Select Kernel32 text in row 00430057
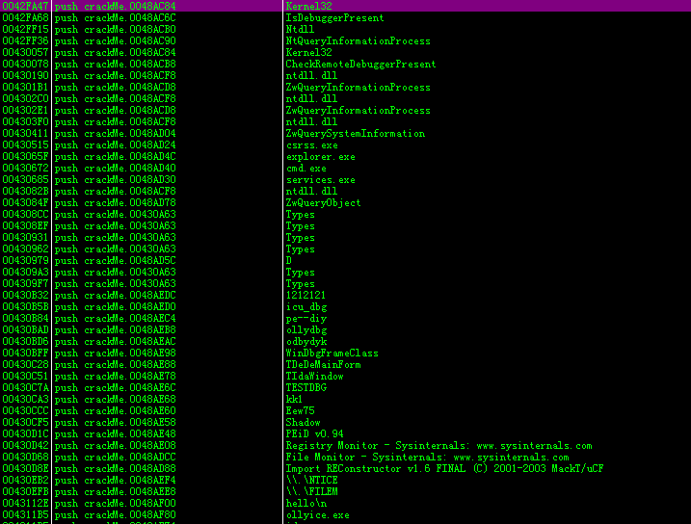 [x=309, y=52]
